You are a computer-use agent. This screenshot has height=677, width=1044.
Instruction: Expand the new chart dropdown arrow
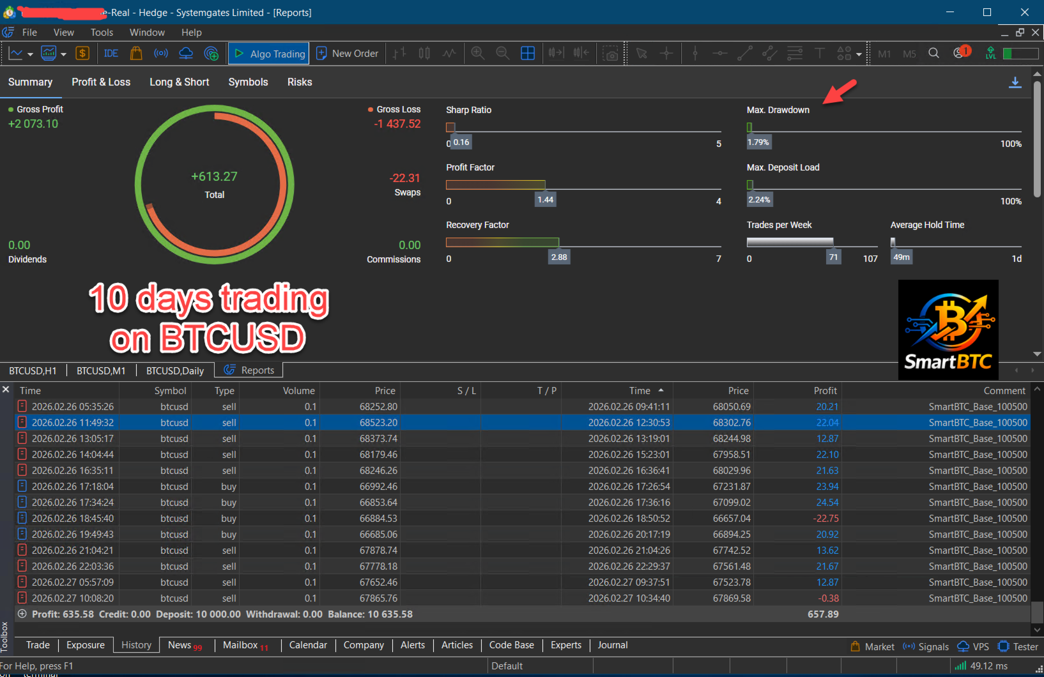pyautogui.click(x=30, y=54)
